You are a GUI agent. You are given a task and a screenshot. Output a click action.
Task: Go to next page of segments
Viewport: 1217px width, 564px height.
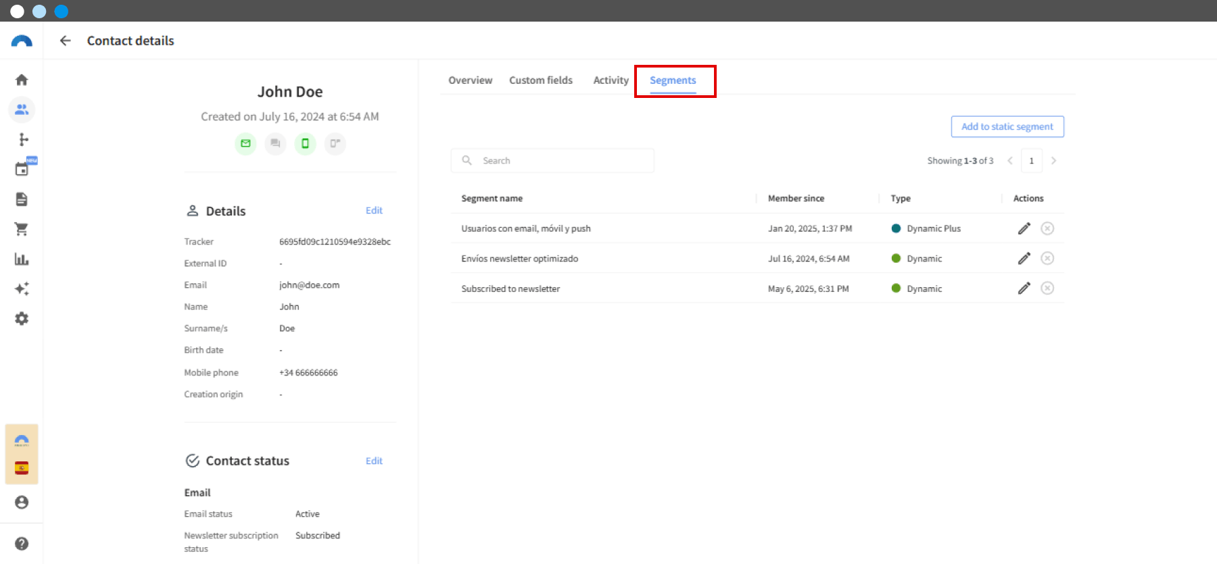click(1053, 161)
